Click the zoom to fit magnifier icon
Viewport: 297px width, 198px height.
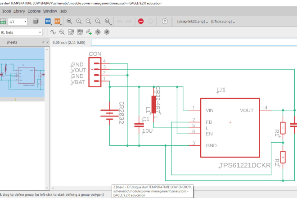(x=69, y=21)
